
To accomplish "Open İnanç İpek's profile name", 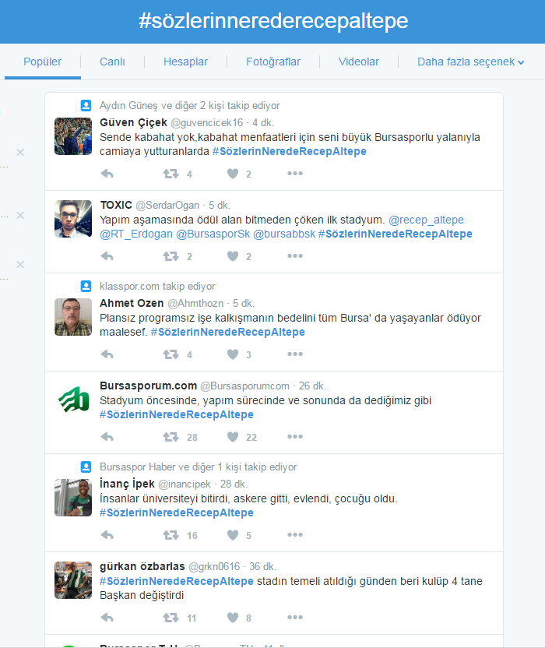I will pyautogui.click(x=127, y=484).
